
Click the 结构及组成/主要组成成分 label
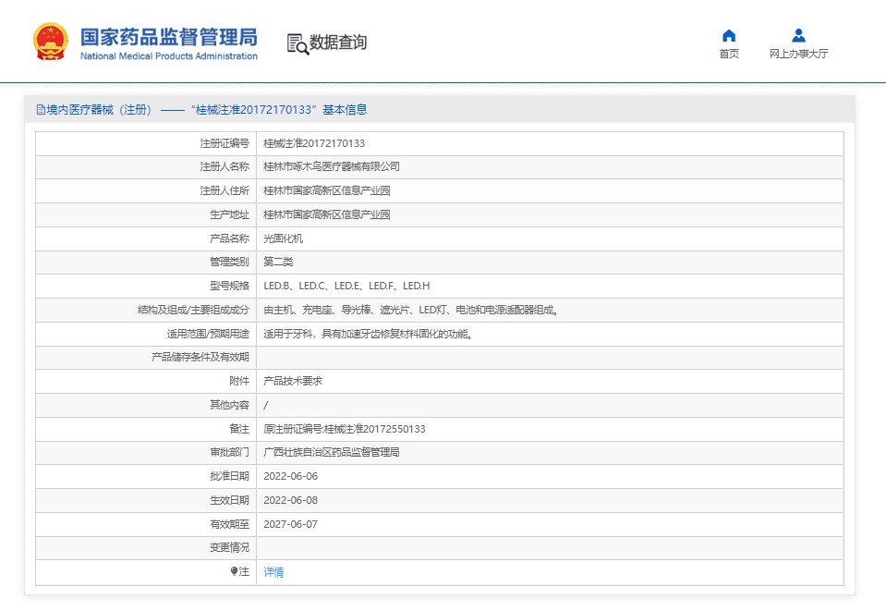point(193,310)
